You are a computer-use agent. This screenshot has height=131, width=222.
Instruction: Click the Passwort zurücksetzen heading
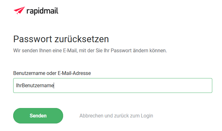61,39
